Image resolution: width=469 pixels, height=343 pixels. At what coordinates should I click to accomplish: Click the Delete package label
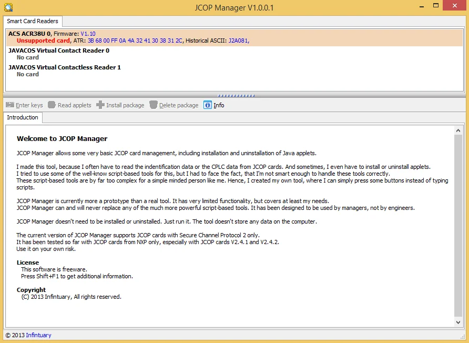click(x=179, y=105)
